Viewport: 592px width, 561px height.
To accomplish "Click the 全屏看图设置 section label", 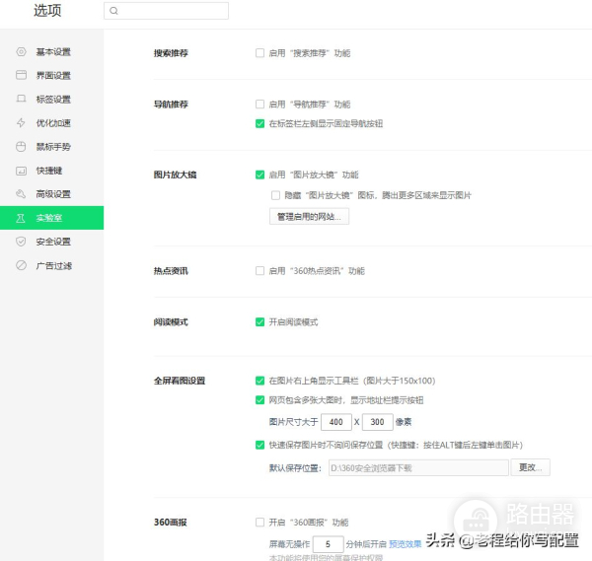I will [180, 381].
